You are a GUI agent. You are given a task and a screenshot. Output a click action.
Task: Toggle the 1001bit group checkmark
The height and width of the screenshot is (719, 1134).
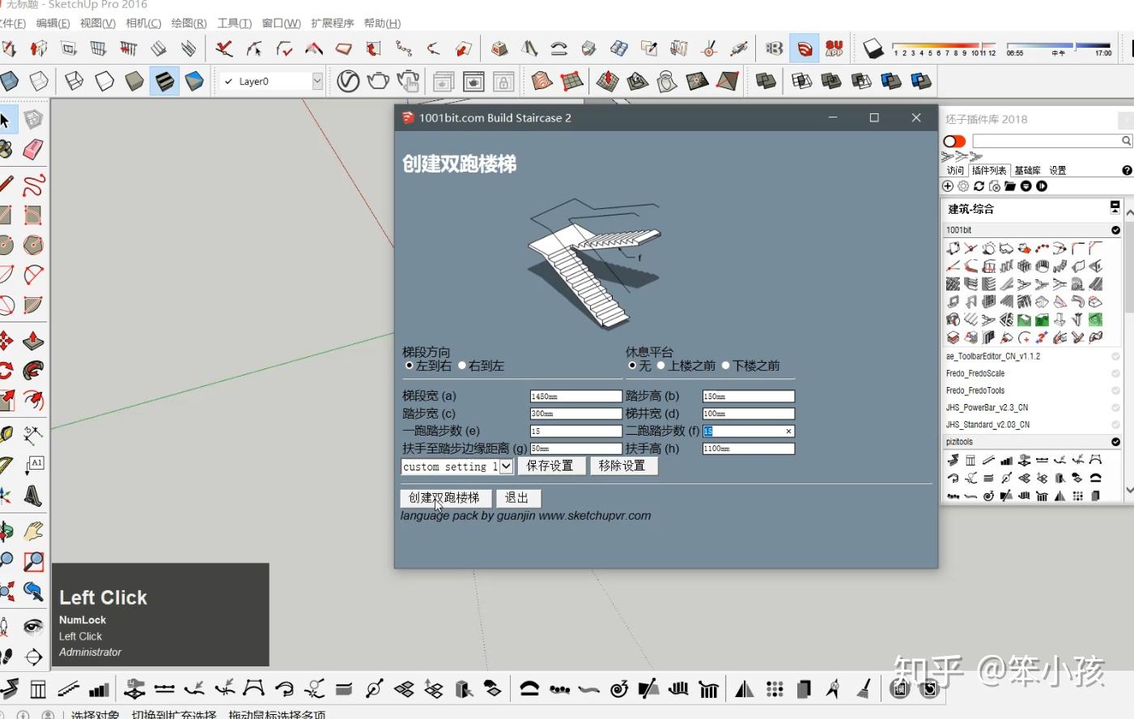(1115, 230)
